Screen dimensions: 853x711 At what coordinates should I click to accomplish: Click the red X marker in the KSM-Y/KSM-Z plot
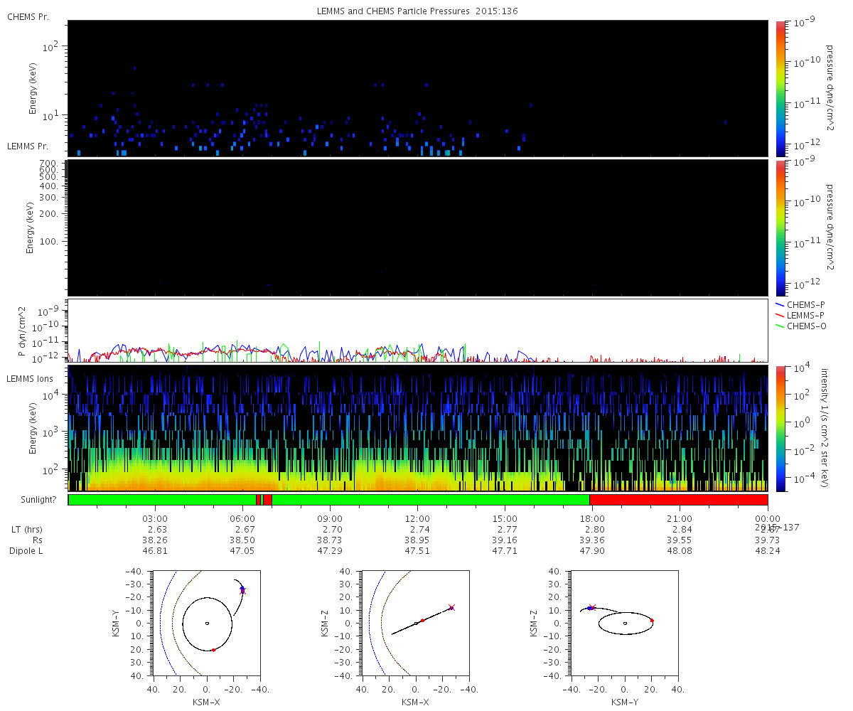coord(592,607)
